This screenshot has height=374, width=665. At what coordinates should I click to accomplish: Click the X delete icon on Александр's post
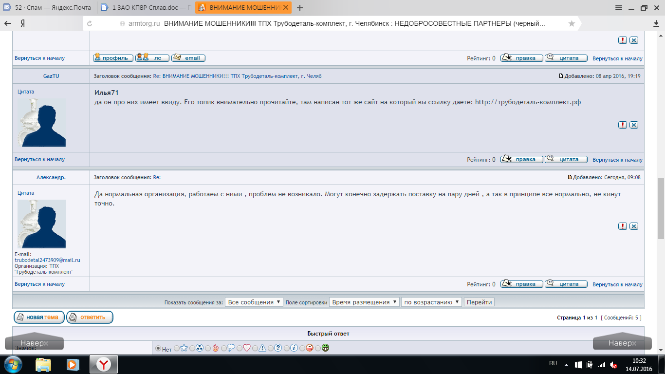634,226
